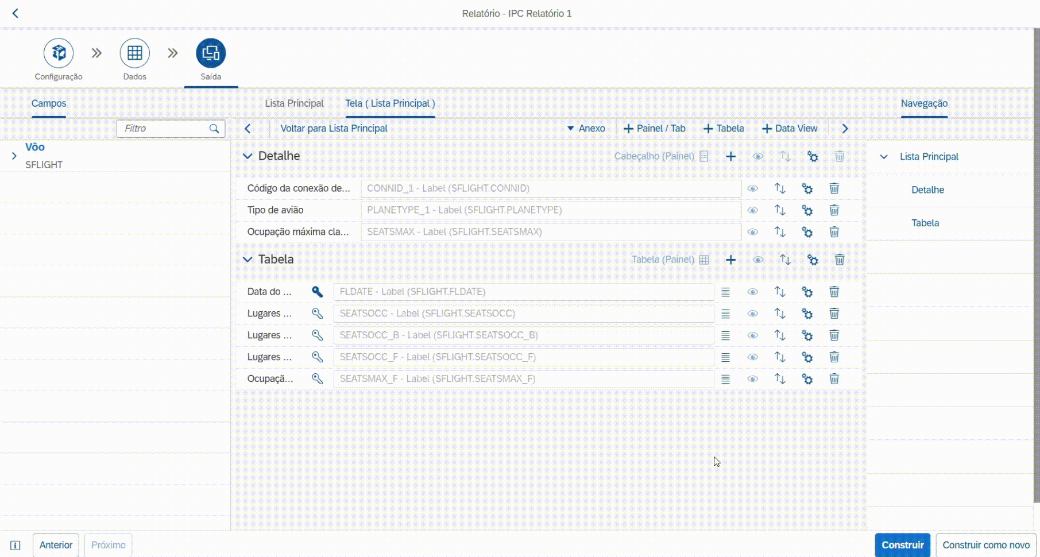Click the Filtro search input field
Viewport: 1040px width, 557px height.
tap(164, 129)
